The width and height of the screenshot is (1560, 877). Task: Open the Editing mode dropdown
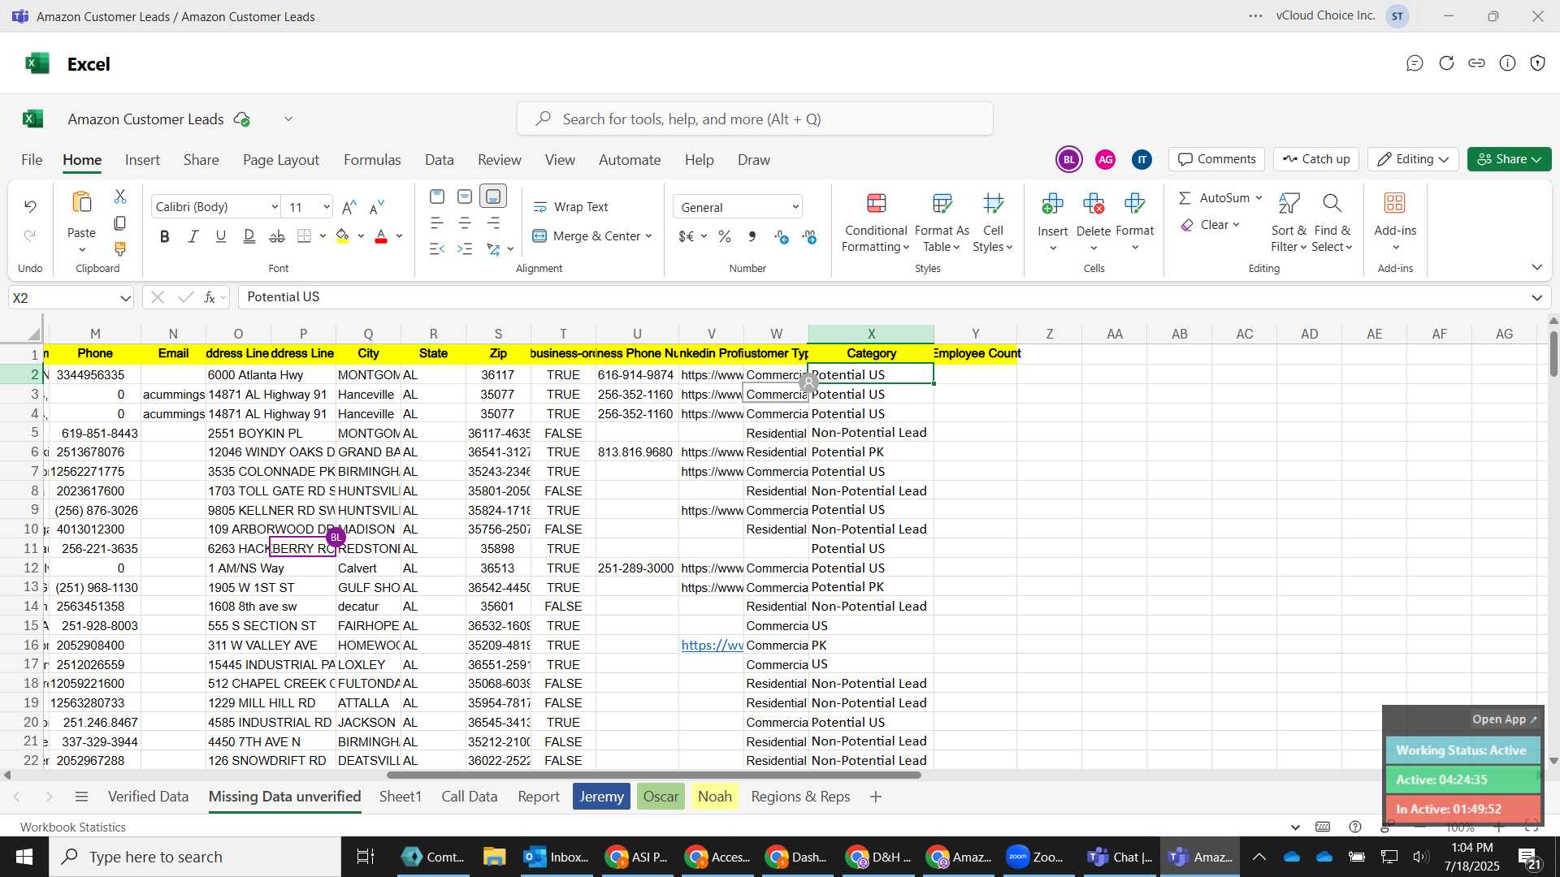point(1413,159)
